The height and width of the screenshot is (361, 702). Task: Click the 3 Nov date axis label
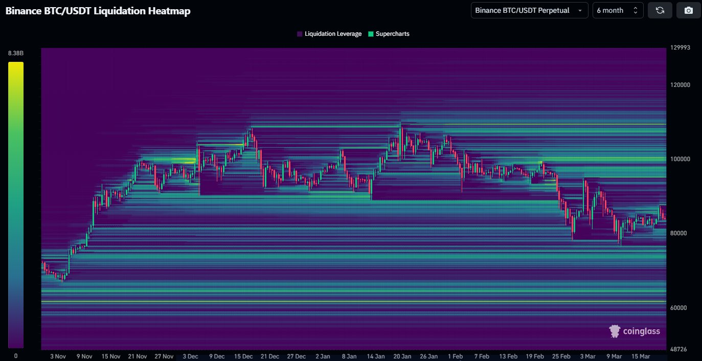(x=58, y=356)
